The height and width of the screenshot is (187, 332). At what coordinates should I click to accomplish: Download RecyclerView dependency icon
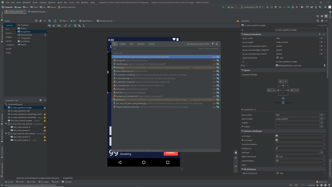coord(45,35)
